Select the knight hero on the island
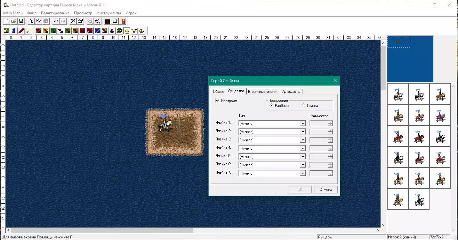458x240 pixels. (x=165, y=123)
